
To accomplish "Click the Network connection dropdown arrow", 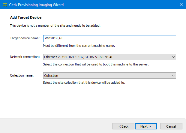I will tap(173, 57).
